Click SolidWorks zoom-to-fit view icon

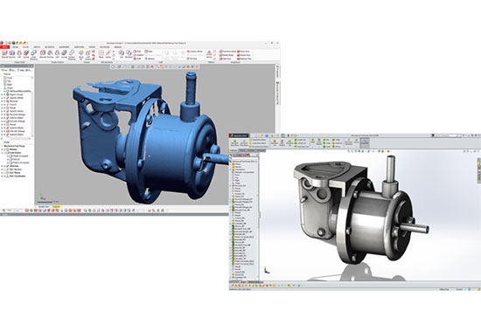[349, 151]
